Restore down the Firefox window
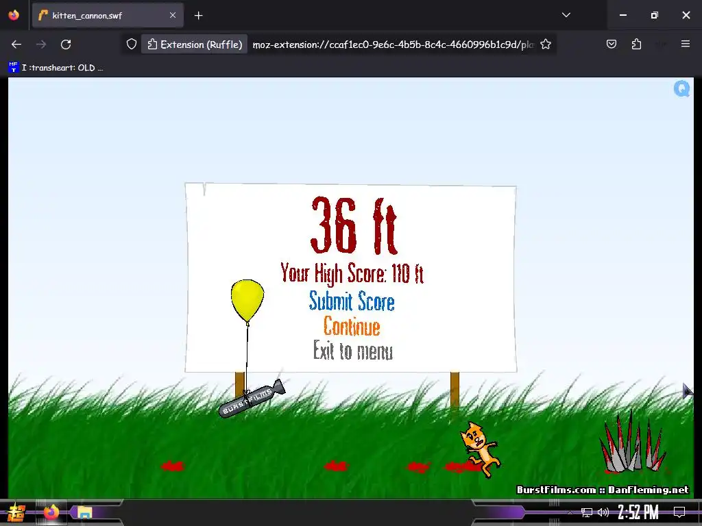This screenshot has height=526, width=702. coord(655,15)
